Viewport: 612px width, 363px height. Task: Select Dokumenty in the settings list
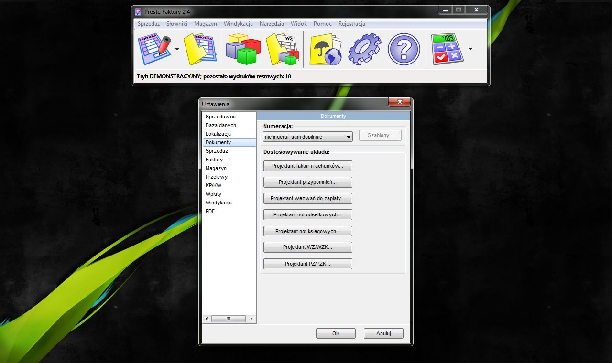229,142
